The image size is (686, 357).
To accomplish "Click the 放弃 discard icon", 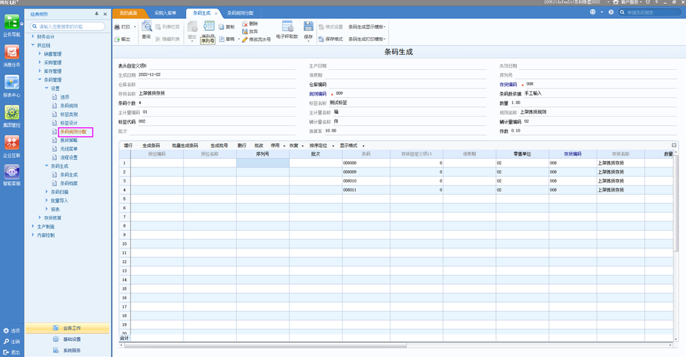I will pyautogui.click(x=245, y=31).
